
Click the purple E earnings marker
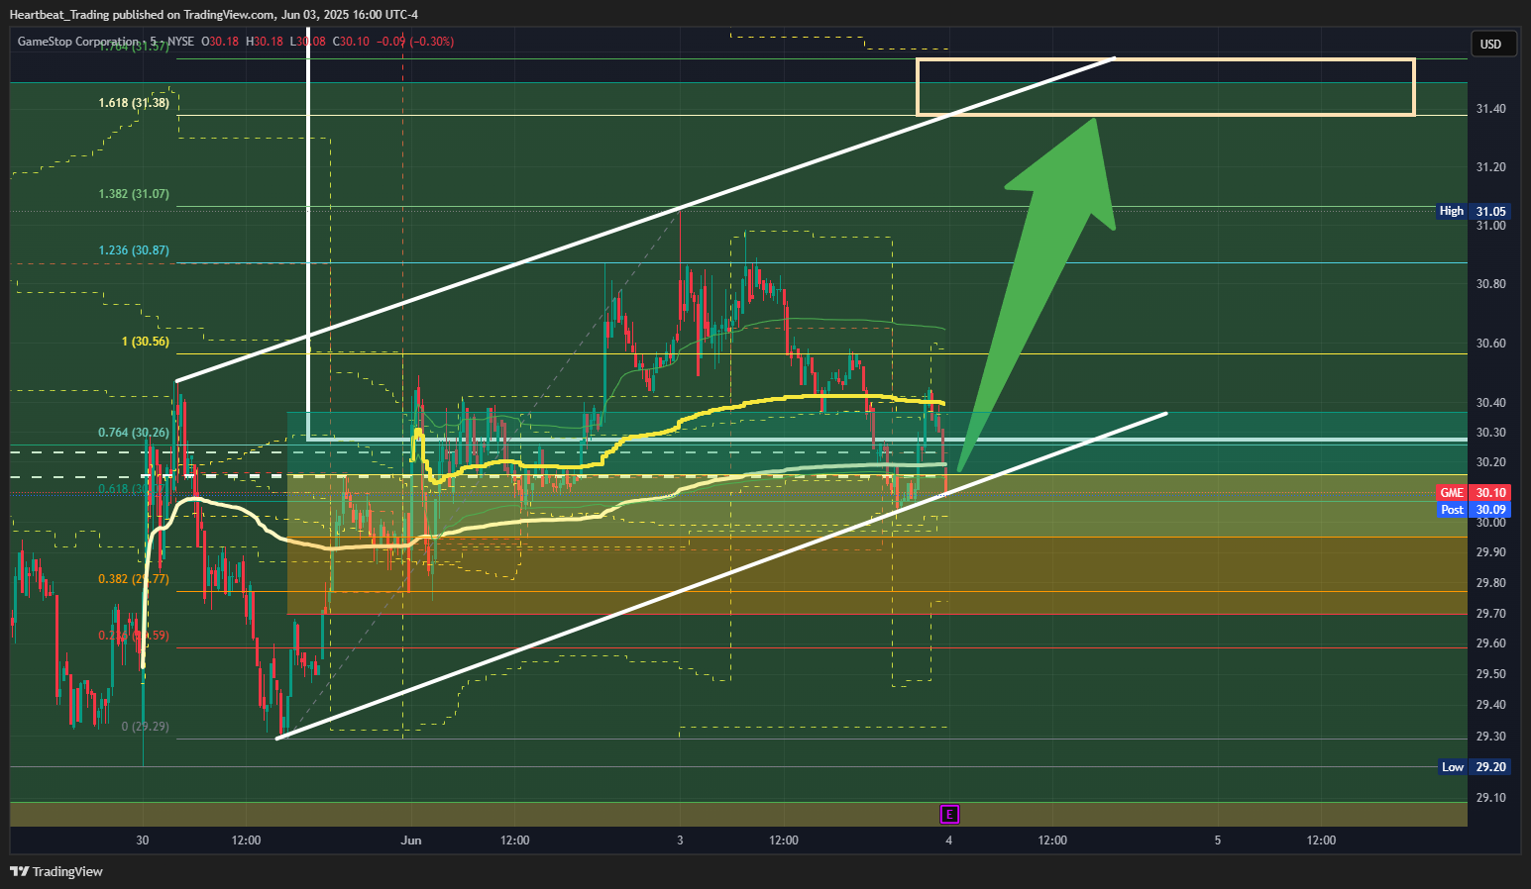[949, 815]
